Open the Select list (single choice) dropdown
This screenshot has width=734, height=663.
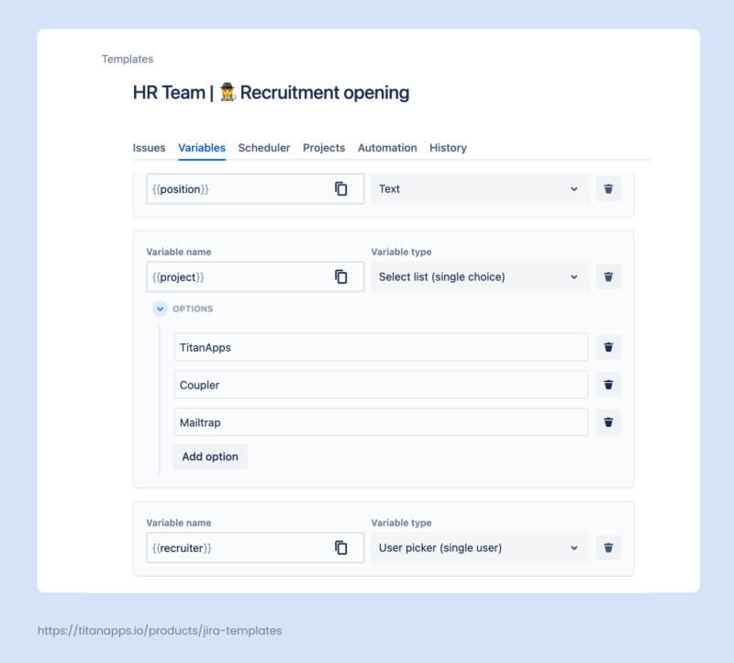480,276
